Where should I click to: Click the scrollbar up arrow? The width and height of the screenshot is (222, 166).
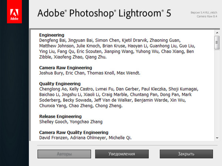tap(217, 31)
